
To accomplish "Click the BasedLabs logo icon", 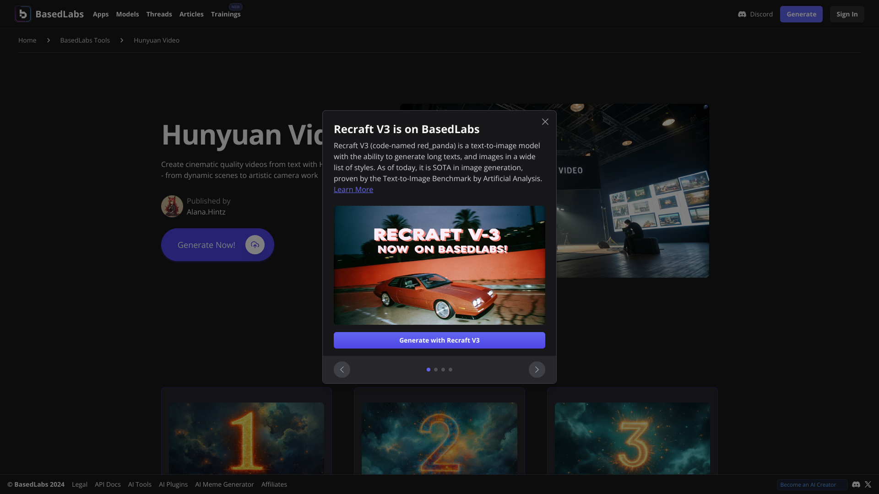I will click(23, 14).
